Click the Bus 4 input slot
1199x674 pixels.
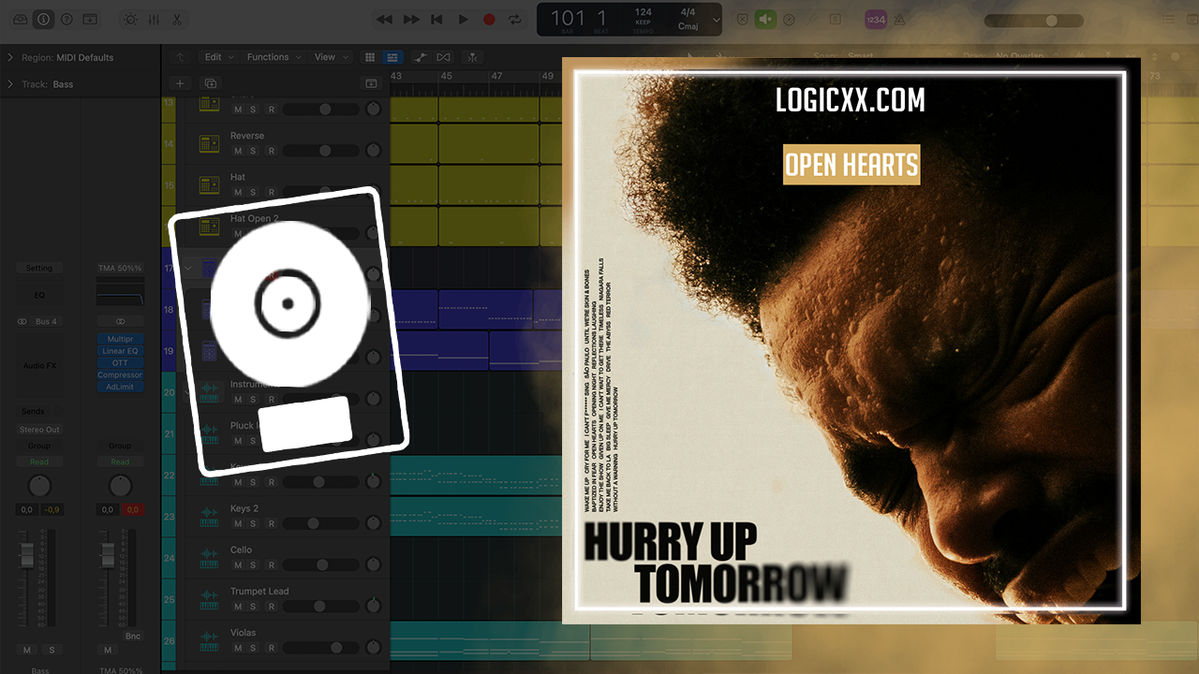[46, 321]
